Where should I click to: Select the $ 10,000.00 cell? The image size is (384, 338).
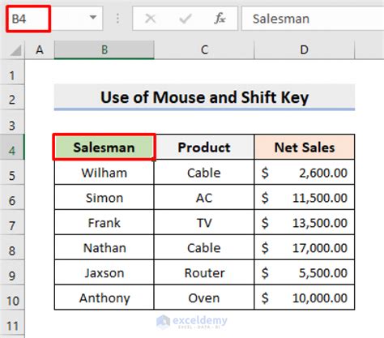point(305,297)
